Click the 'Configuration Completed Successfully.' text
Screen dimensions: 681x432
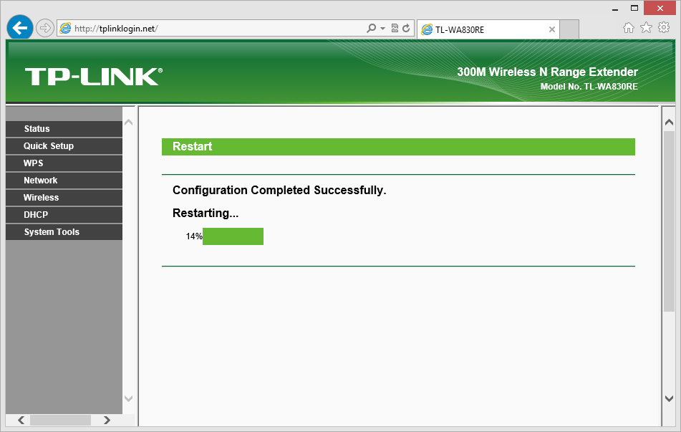pos(279,191)
